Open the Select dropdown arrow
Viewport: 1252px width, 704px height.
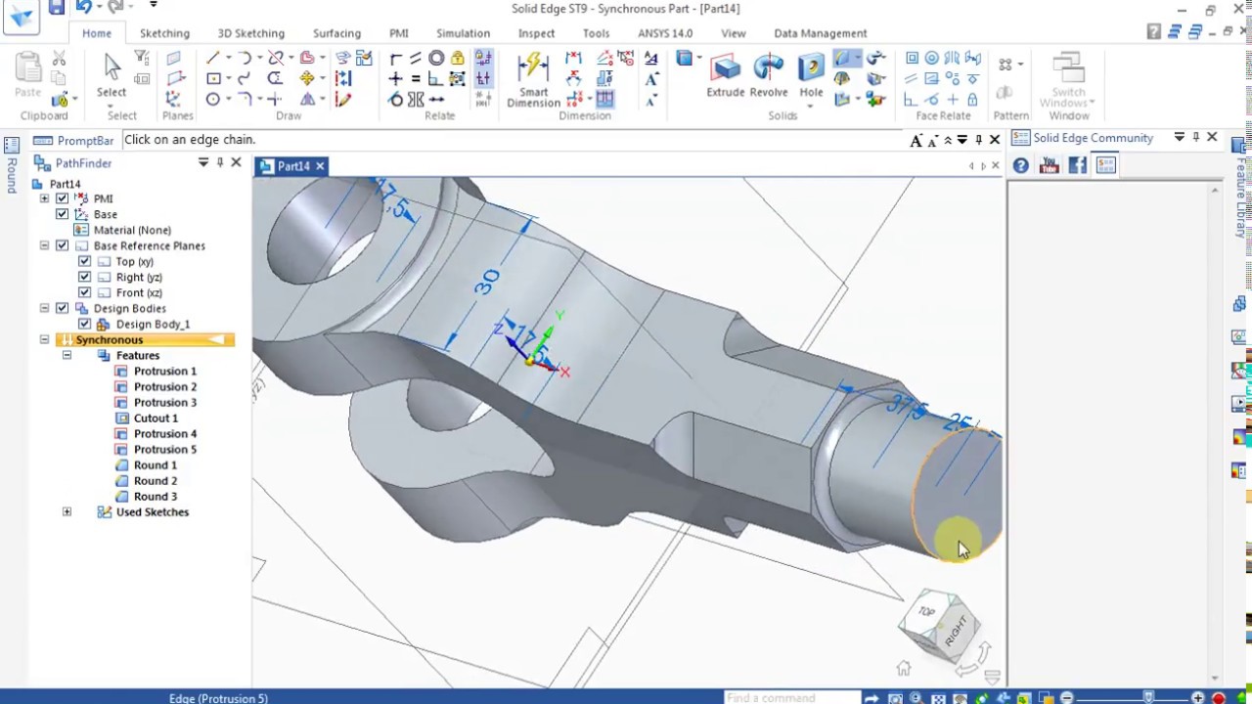(x=112, y=104)
